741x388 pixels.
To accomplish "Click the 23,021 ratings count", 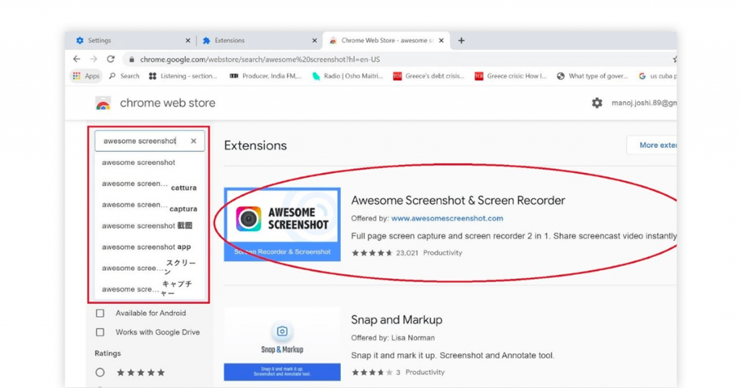I will [407, 253].
